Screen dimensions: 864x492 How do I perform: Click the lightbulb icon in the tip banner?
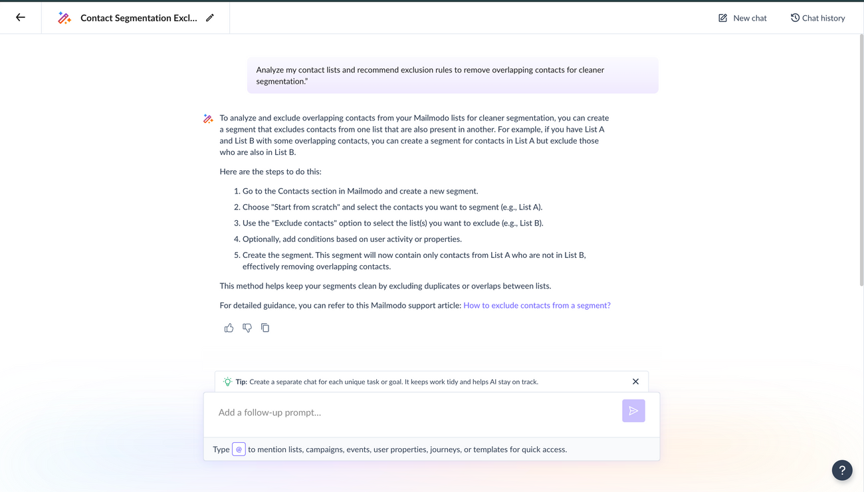pos(227,381)
